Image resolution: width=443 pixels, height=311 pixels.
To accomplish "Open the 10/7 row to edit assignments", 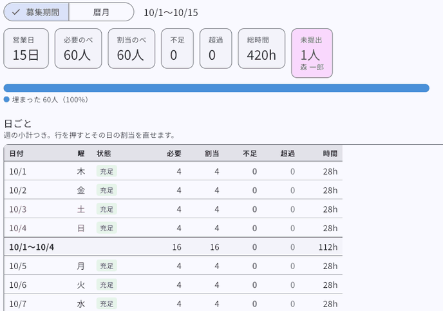I will click(173, 303).
